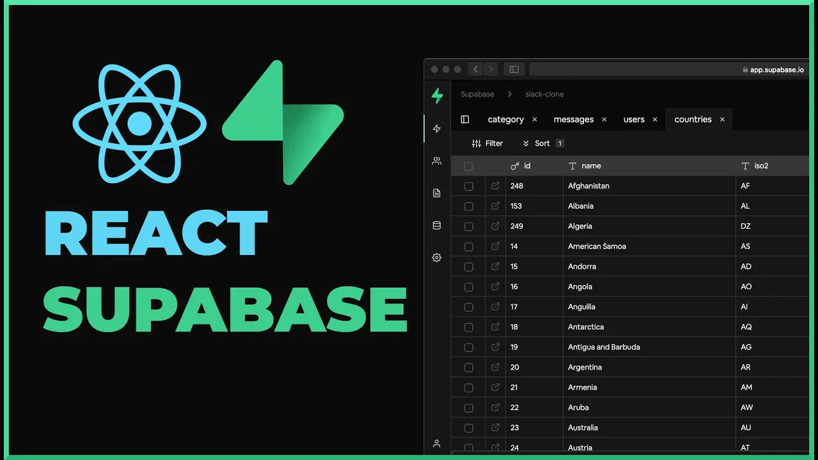The height and width of the screenshot is (460, 818).
Task: Select the Antarctica name cell
Action: [x=649, y=326]
